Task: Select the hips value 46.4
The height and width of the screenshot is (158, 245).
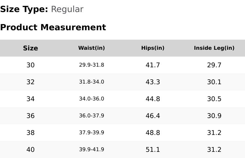Action: tap(153, 116)
